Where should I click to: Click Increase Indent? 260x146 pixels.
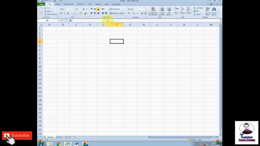click(x=106, y=13)
